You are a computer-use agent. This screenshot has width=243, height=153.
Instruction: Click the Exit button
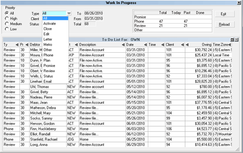(225, 14)
